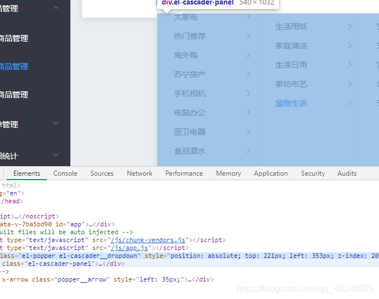Expand the 热门推荐 category arrow
This screenshot has height=299, width=379.
pos(248,36)
